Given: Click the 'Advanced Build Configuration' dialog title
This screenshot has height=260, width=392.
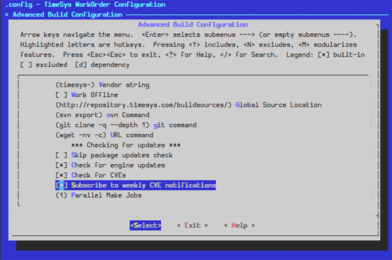Looking at the screenshot, I should point(193,24).
